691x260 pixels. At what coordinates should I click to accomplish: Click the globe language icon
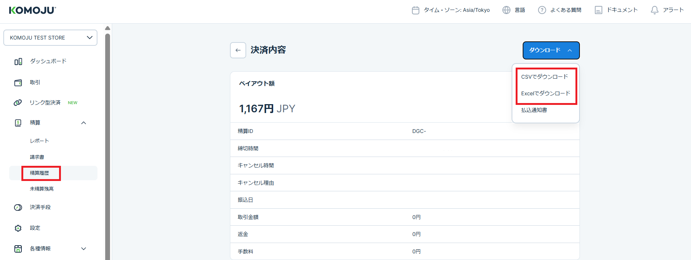[506, 10]
